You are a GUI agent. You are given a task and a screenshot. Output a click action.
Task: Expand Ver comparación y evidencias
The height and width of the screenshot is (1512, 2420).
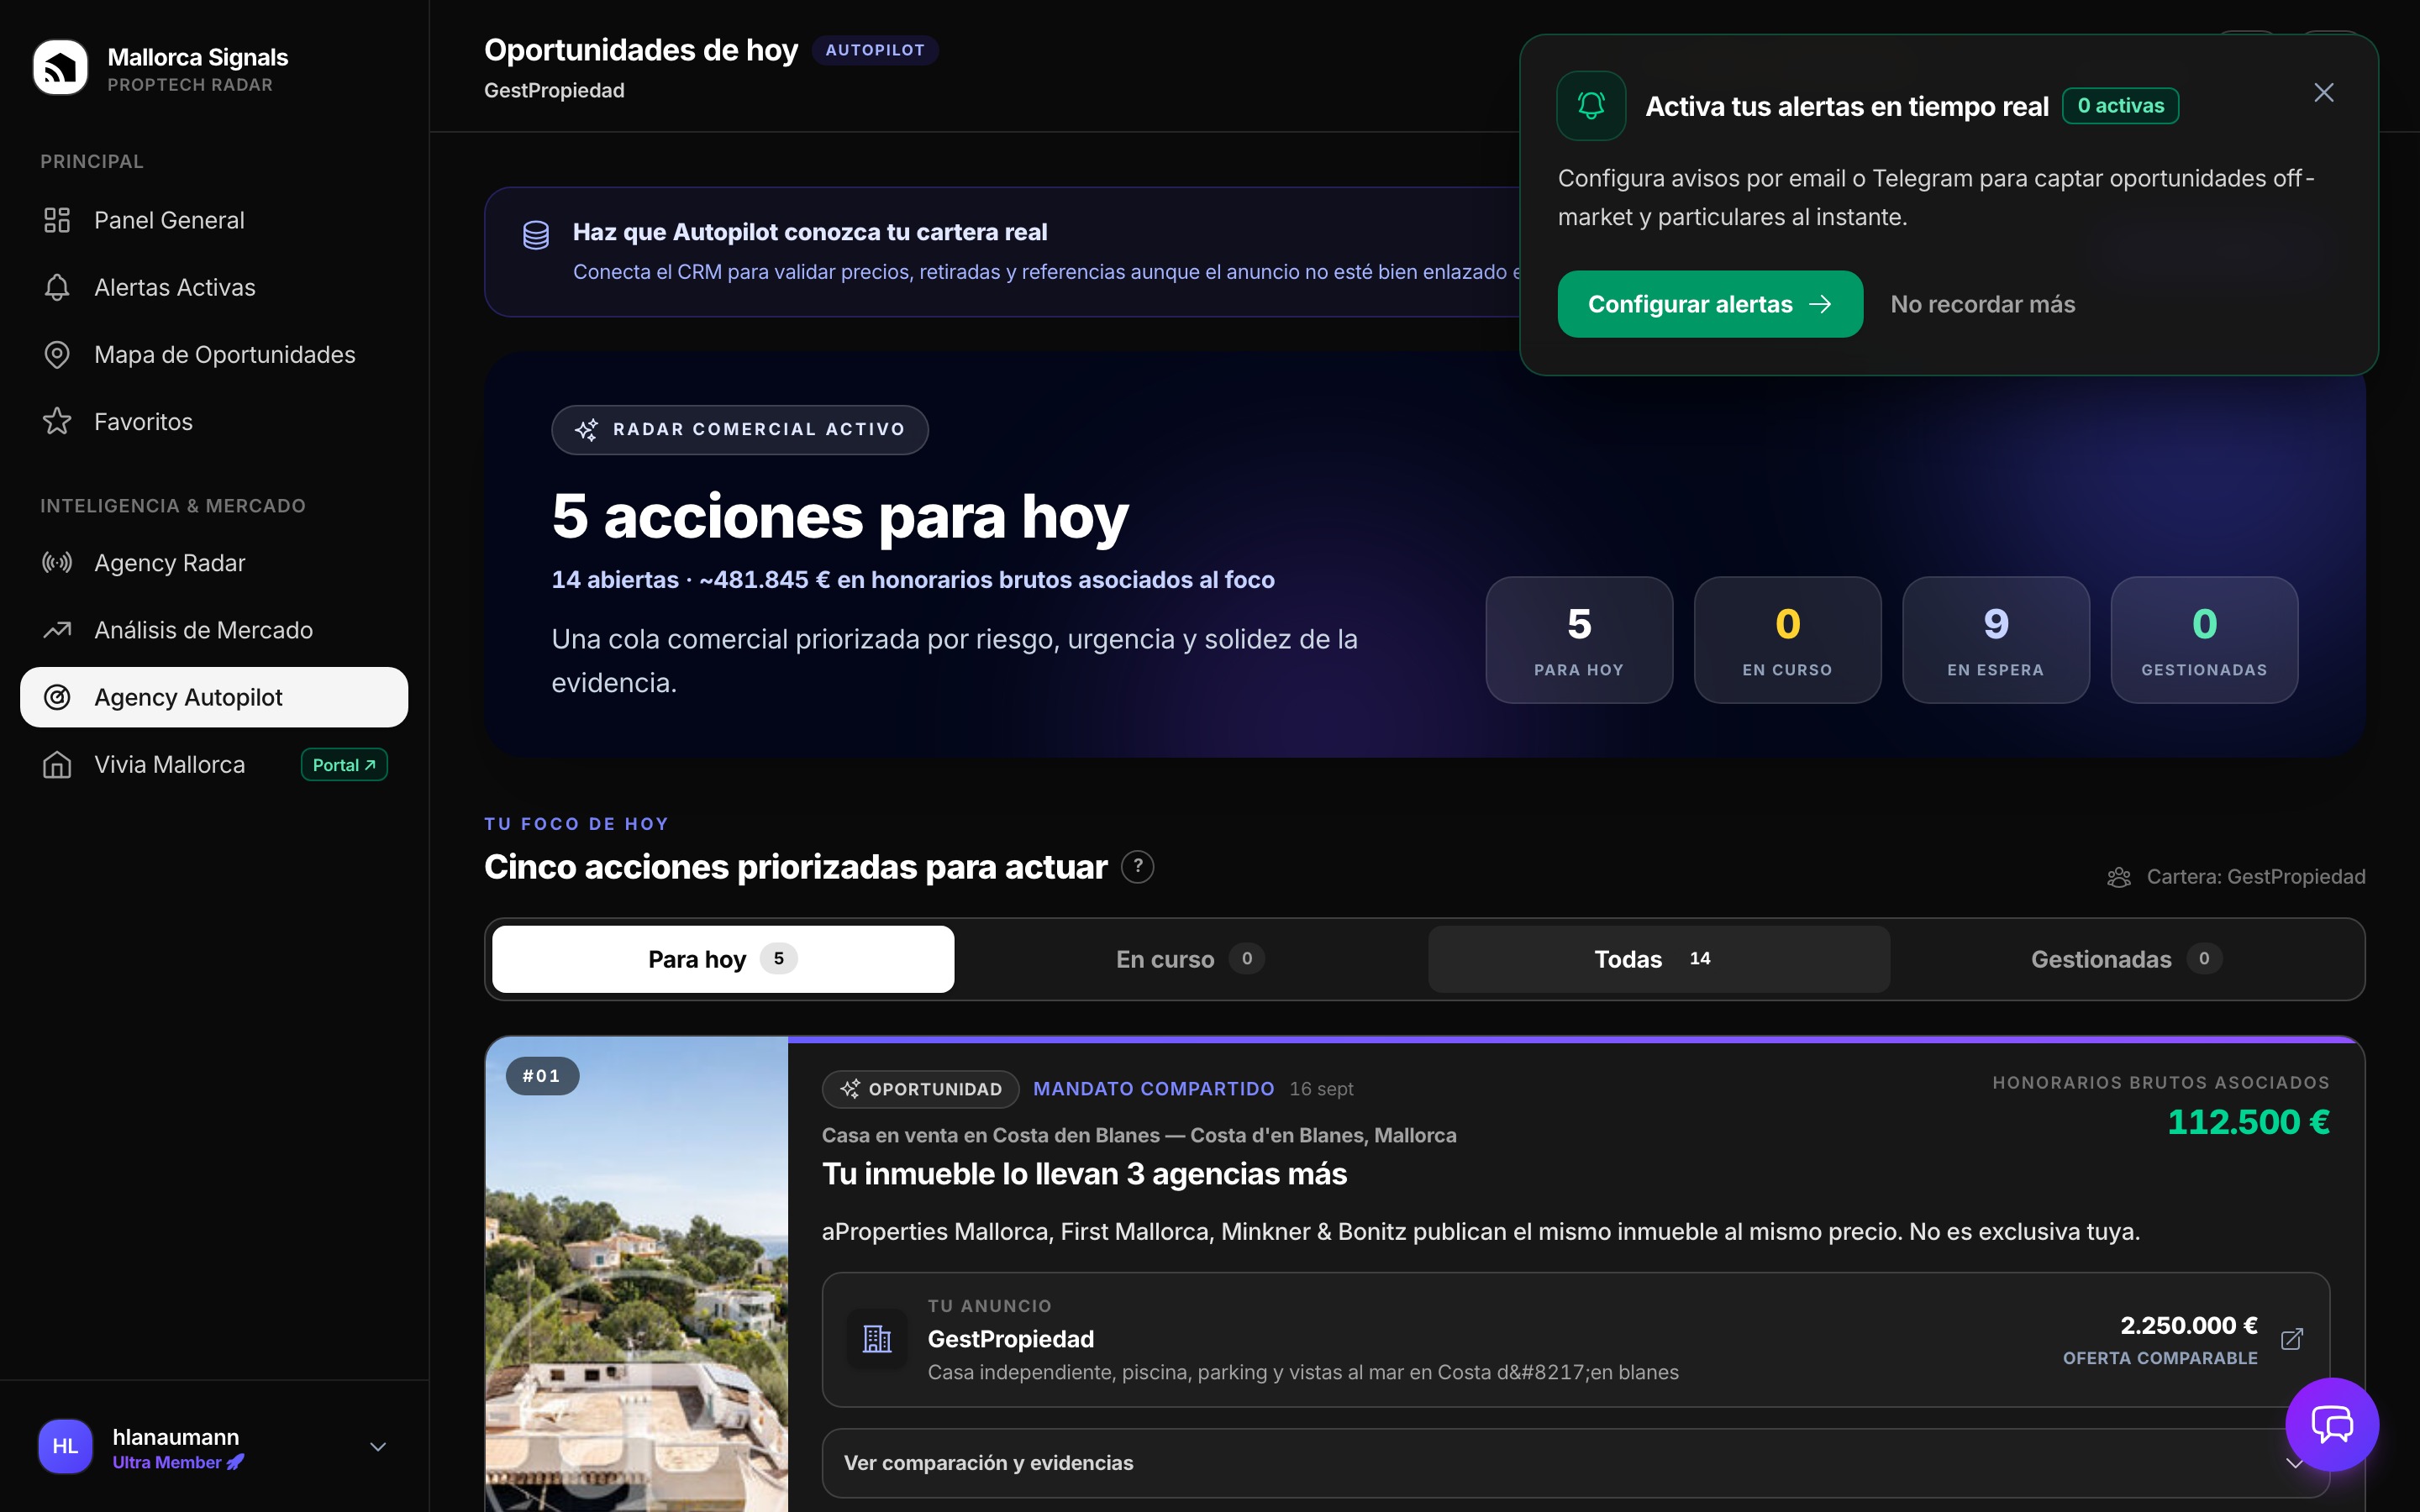(x=1576, y=1463)
